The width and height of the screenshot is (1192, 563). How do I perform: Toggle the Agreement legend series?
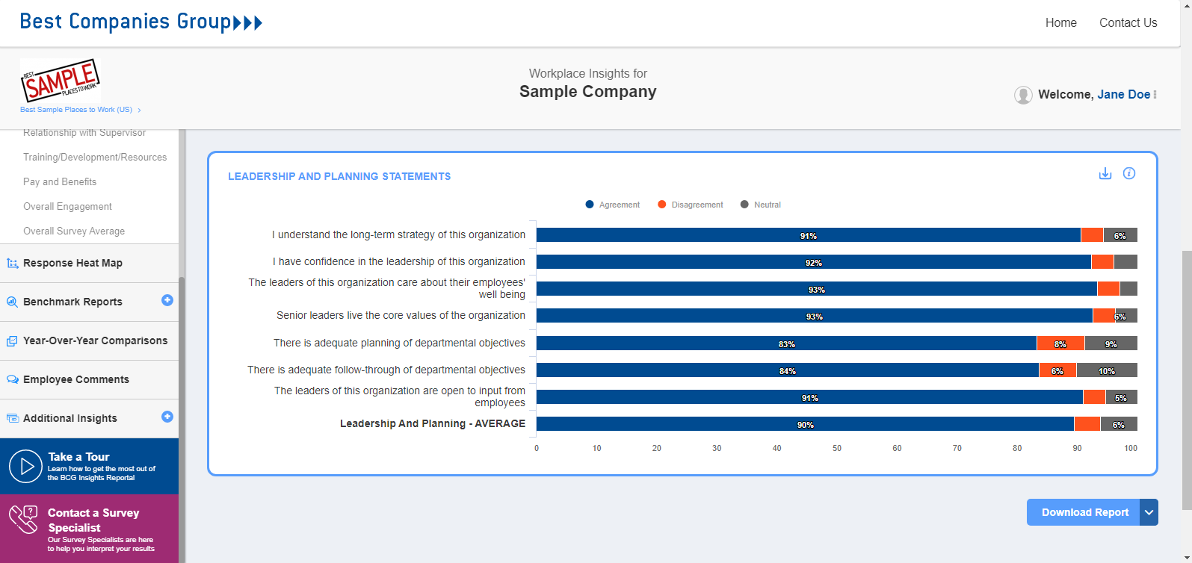613,205
